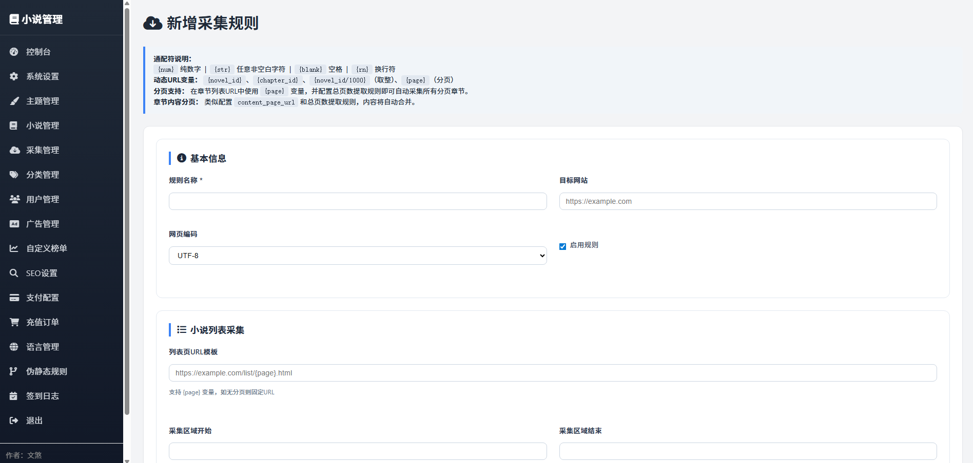973x463 pixels.
Task: Click the cloud download icon for 采集管理
Action: (x=14, y=150)
